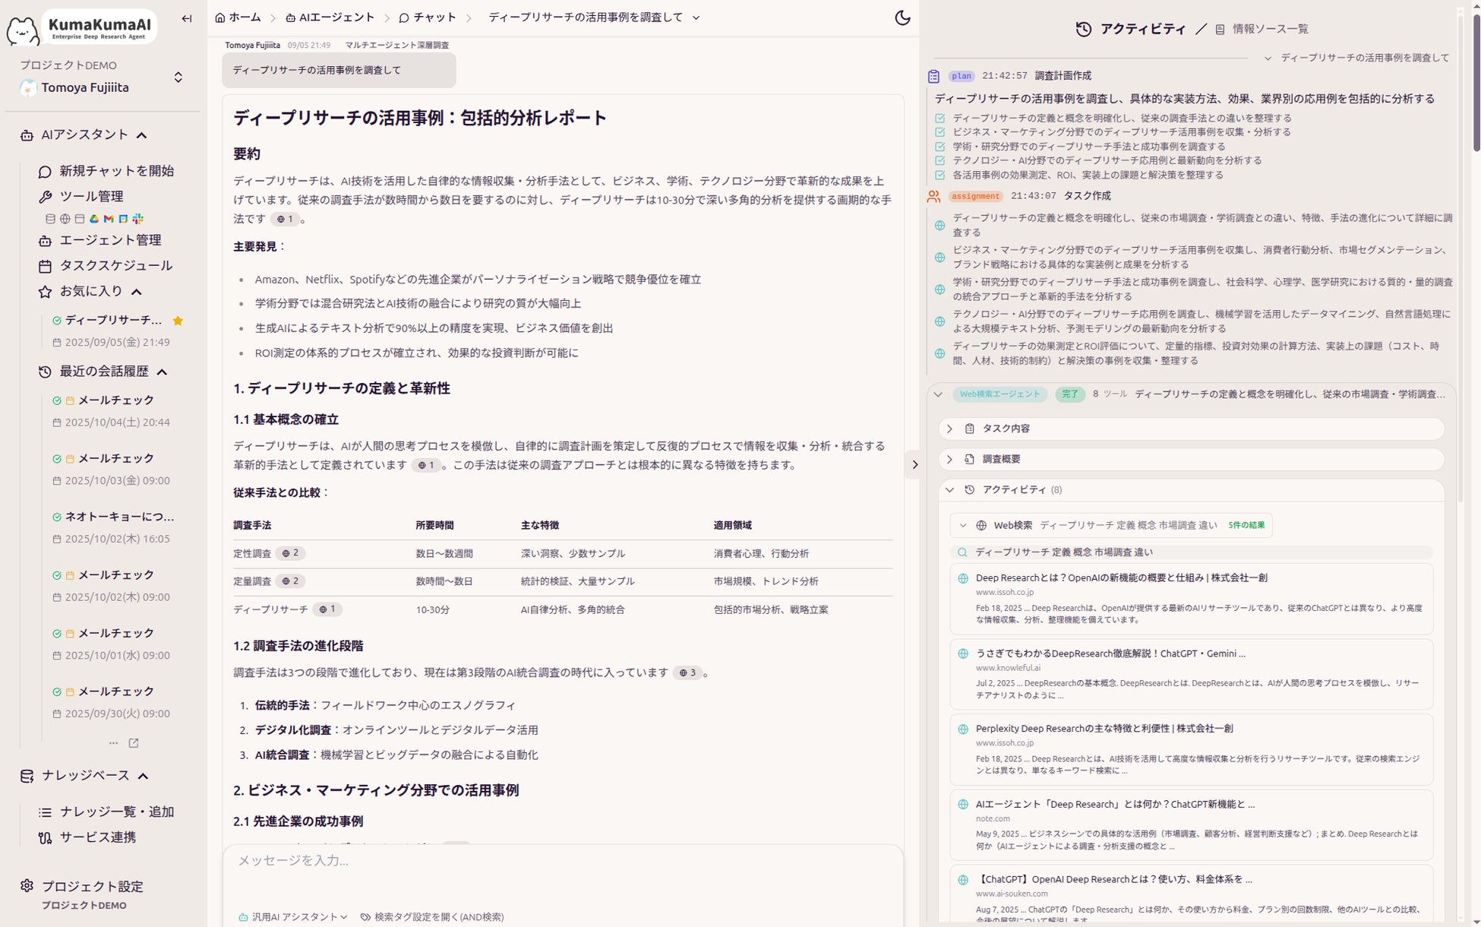This screenshot has height=927, width=1481.
Task: Click the Gmail icon under ツール管理
Action: click(109, 219)
